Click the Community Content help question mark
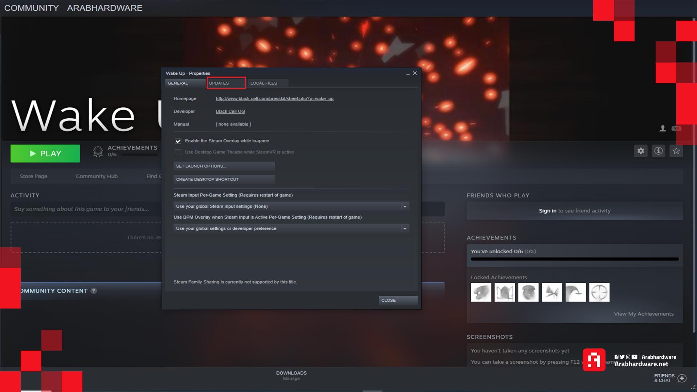This screenshot has width=697, height=392. 94,291
